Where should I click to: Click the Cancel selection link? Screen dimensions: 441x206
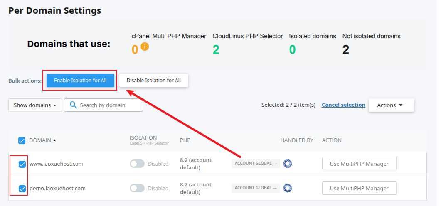pyautogui.click(x=343, y=105)
